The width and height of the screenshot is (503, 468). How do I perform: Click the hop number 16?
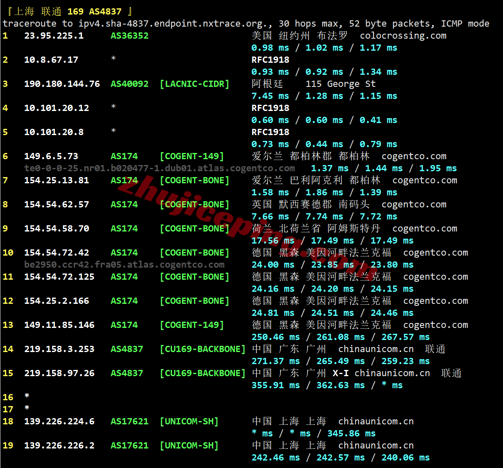point(8,397)
